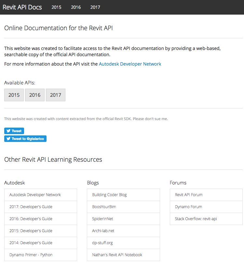Visit the BoosYourBim blog
This screenshot has width=244, height=264.
tap(104, 207)
